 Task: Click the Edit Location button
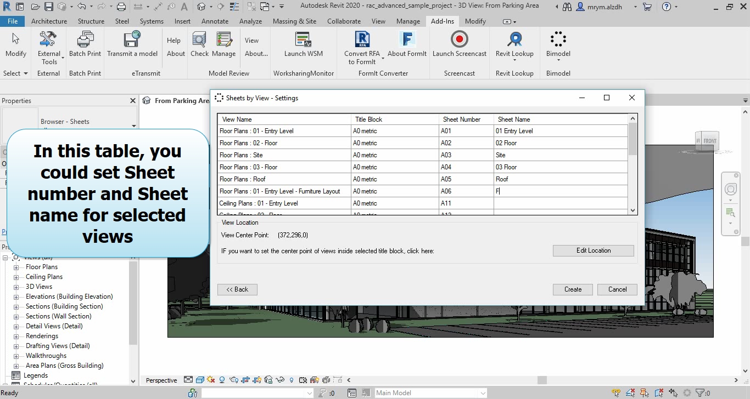point(593,250)
